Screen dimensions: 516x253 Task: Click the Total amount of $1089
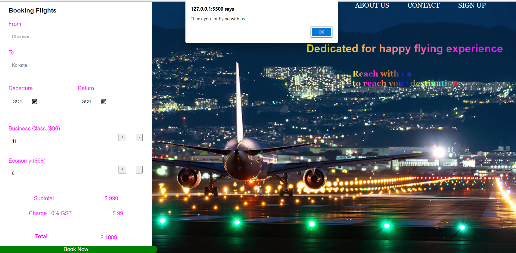[109, 237]
